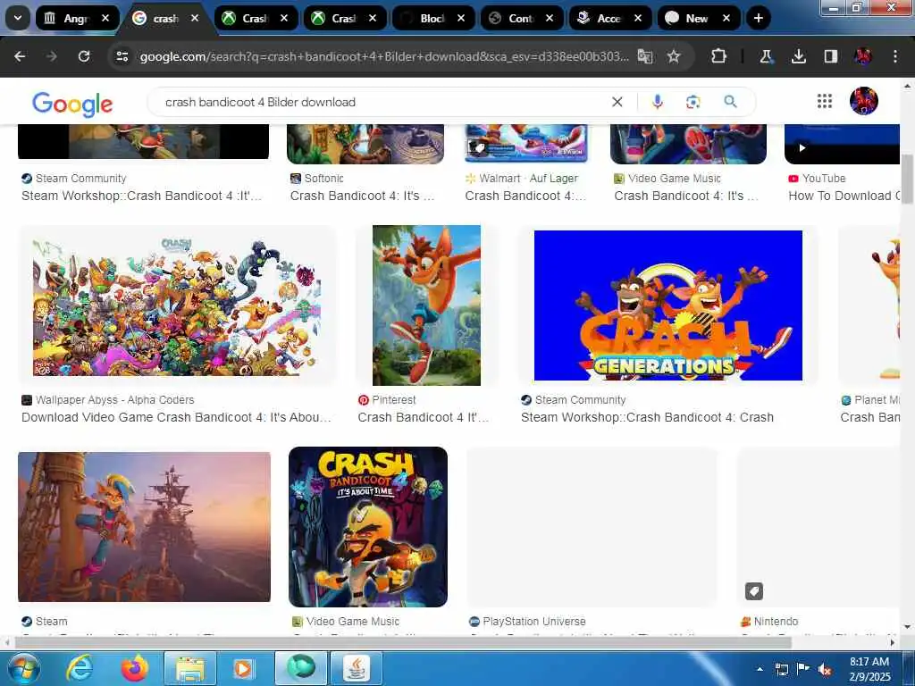Open the clock showing 8:17 AM

click(x=869, y=669)
